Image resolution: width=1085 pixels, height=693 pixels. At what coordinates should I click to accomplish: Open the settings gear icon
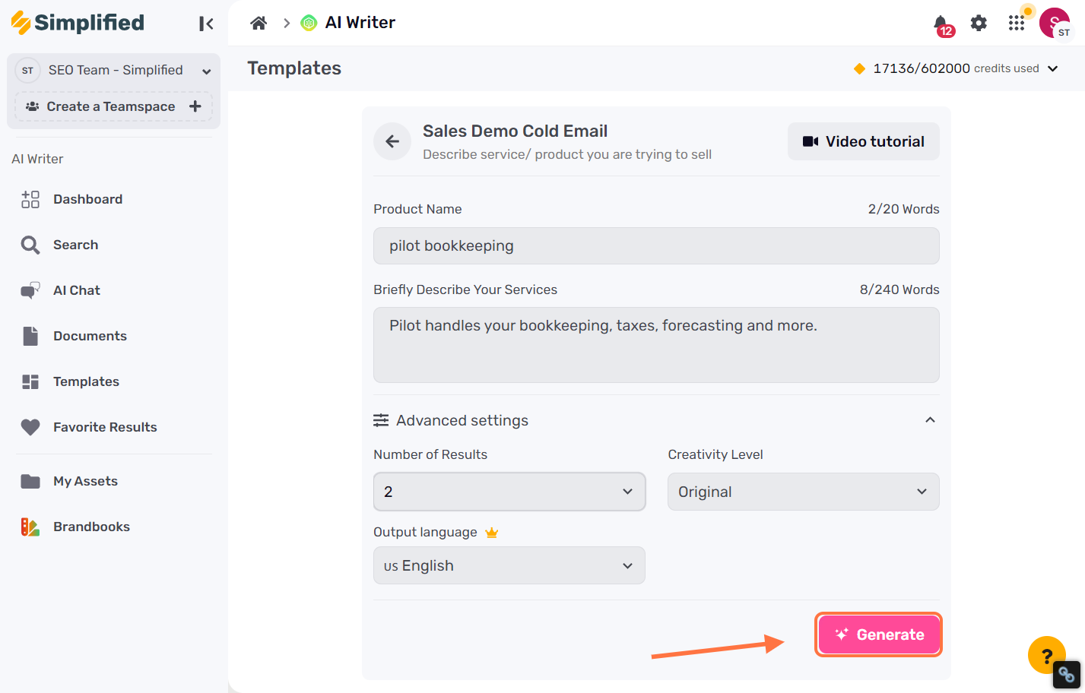[x=979, y=23]
